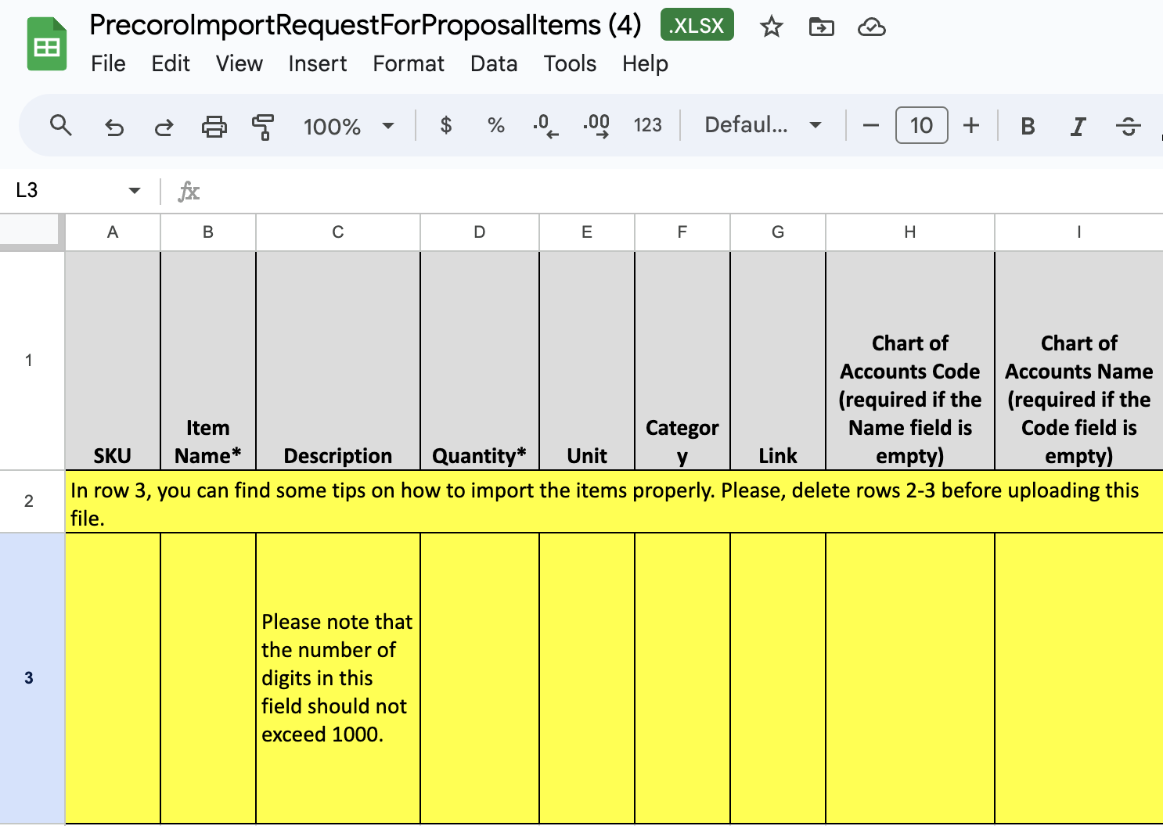This screenshot has width=1163, height=826.
Task: Increase decimal places
Action: [596, 125]
